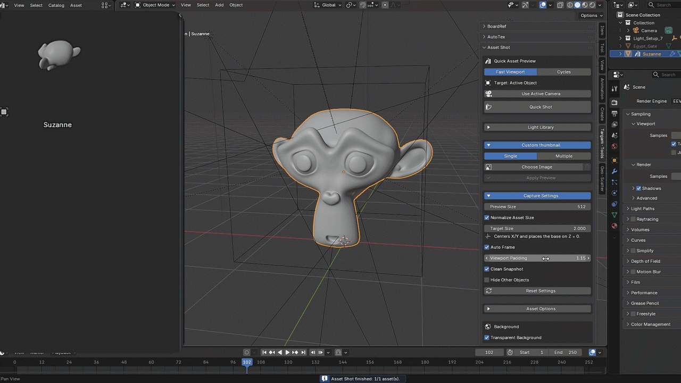Switch to the Cycles tab in Quick Asset Preview
681x383 pixels.
pos(564,72)
